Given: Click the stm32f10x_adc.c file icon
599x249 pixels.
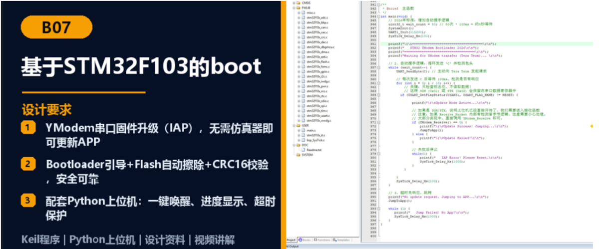Looking at the screenshot, I should [303, 17].
